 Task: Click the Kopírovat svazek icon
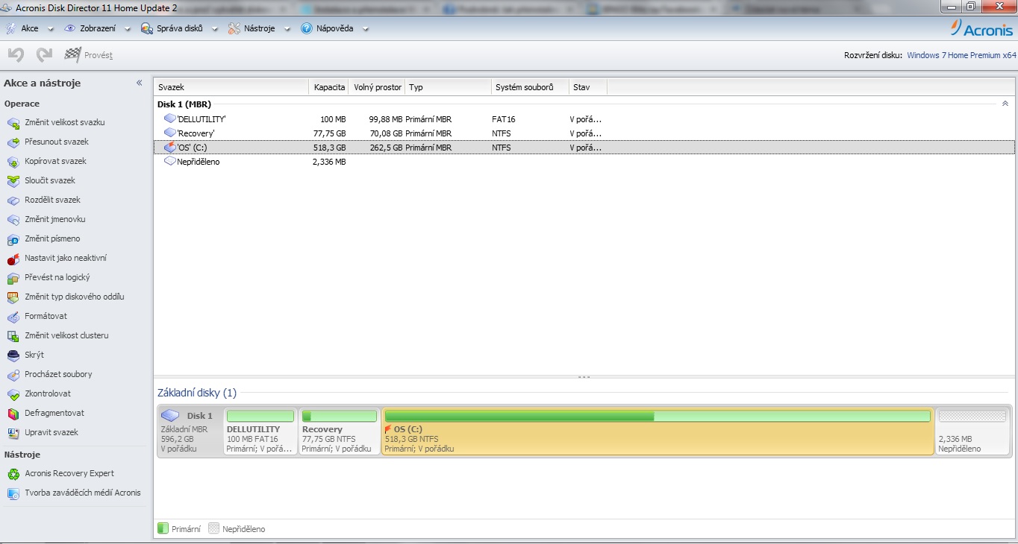point(13,162)
